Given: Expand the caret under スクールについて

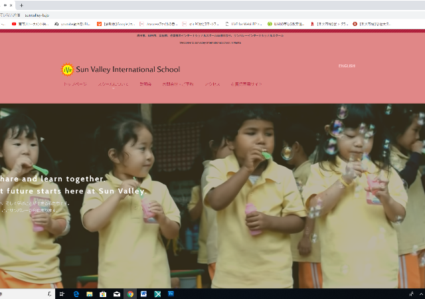Looking at the screenshot, I should 114,88.
